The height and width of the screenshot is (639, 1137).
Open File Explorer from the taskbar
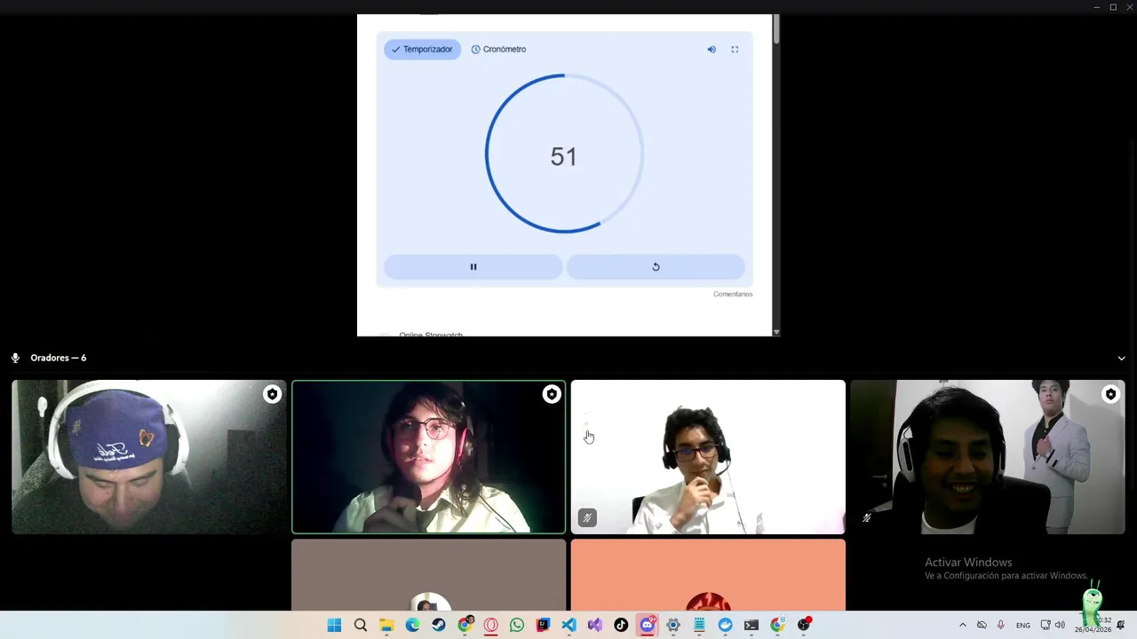click(386, 625)
